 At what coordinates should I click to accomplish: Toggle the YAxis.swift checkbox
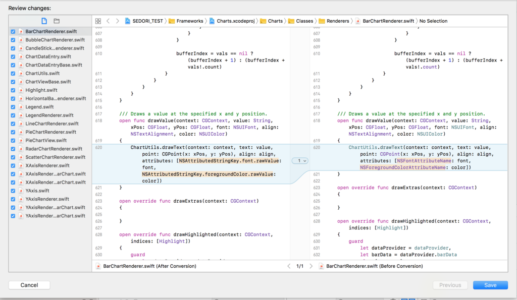(x=13, y=191)
